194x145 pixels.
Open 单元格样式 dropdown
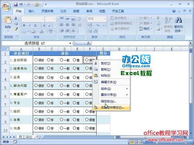(121, 29)
